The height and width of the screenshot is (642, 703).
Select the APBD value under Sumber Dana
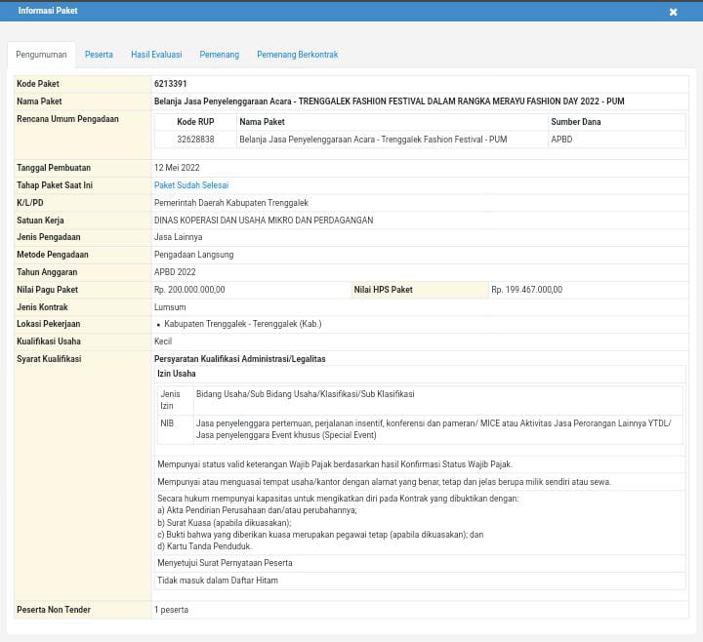561,140
